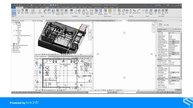
Task: Select the Curtain Grid tool
Action: (62, 12)
